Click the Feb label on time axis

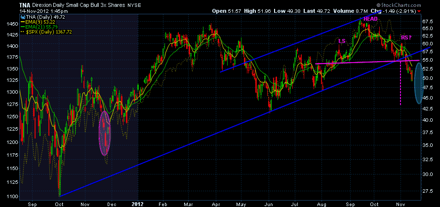(163, 204)
